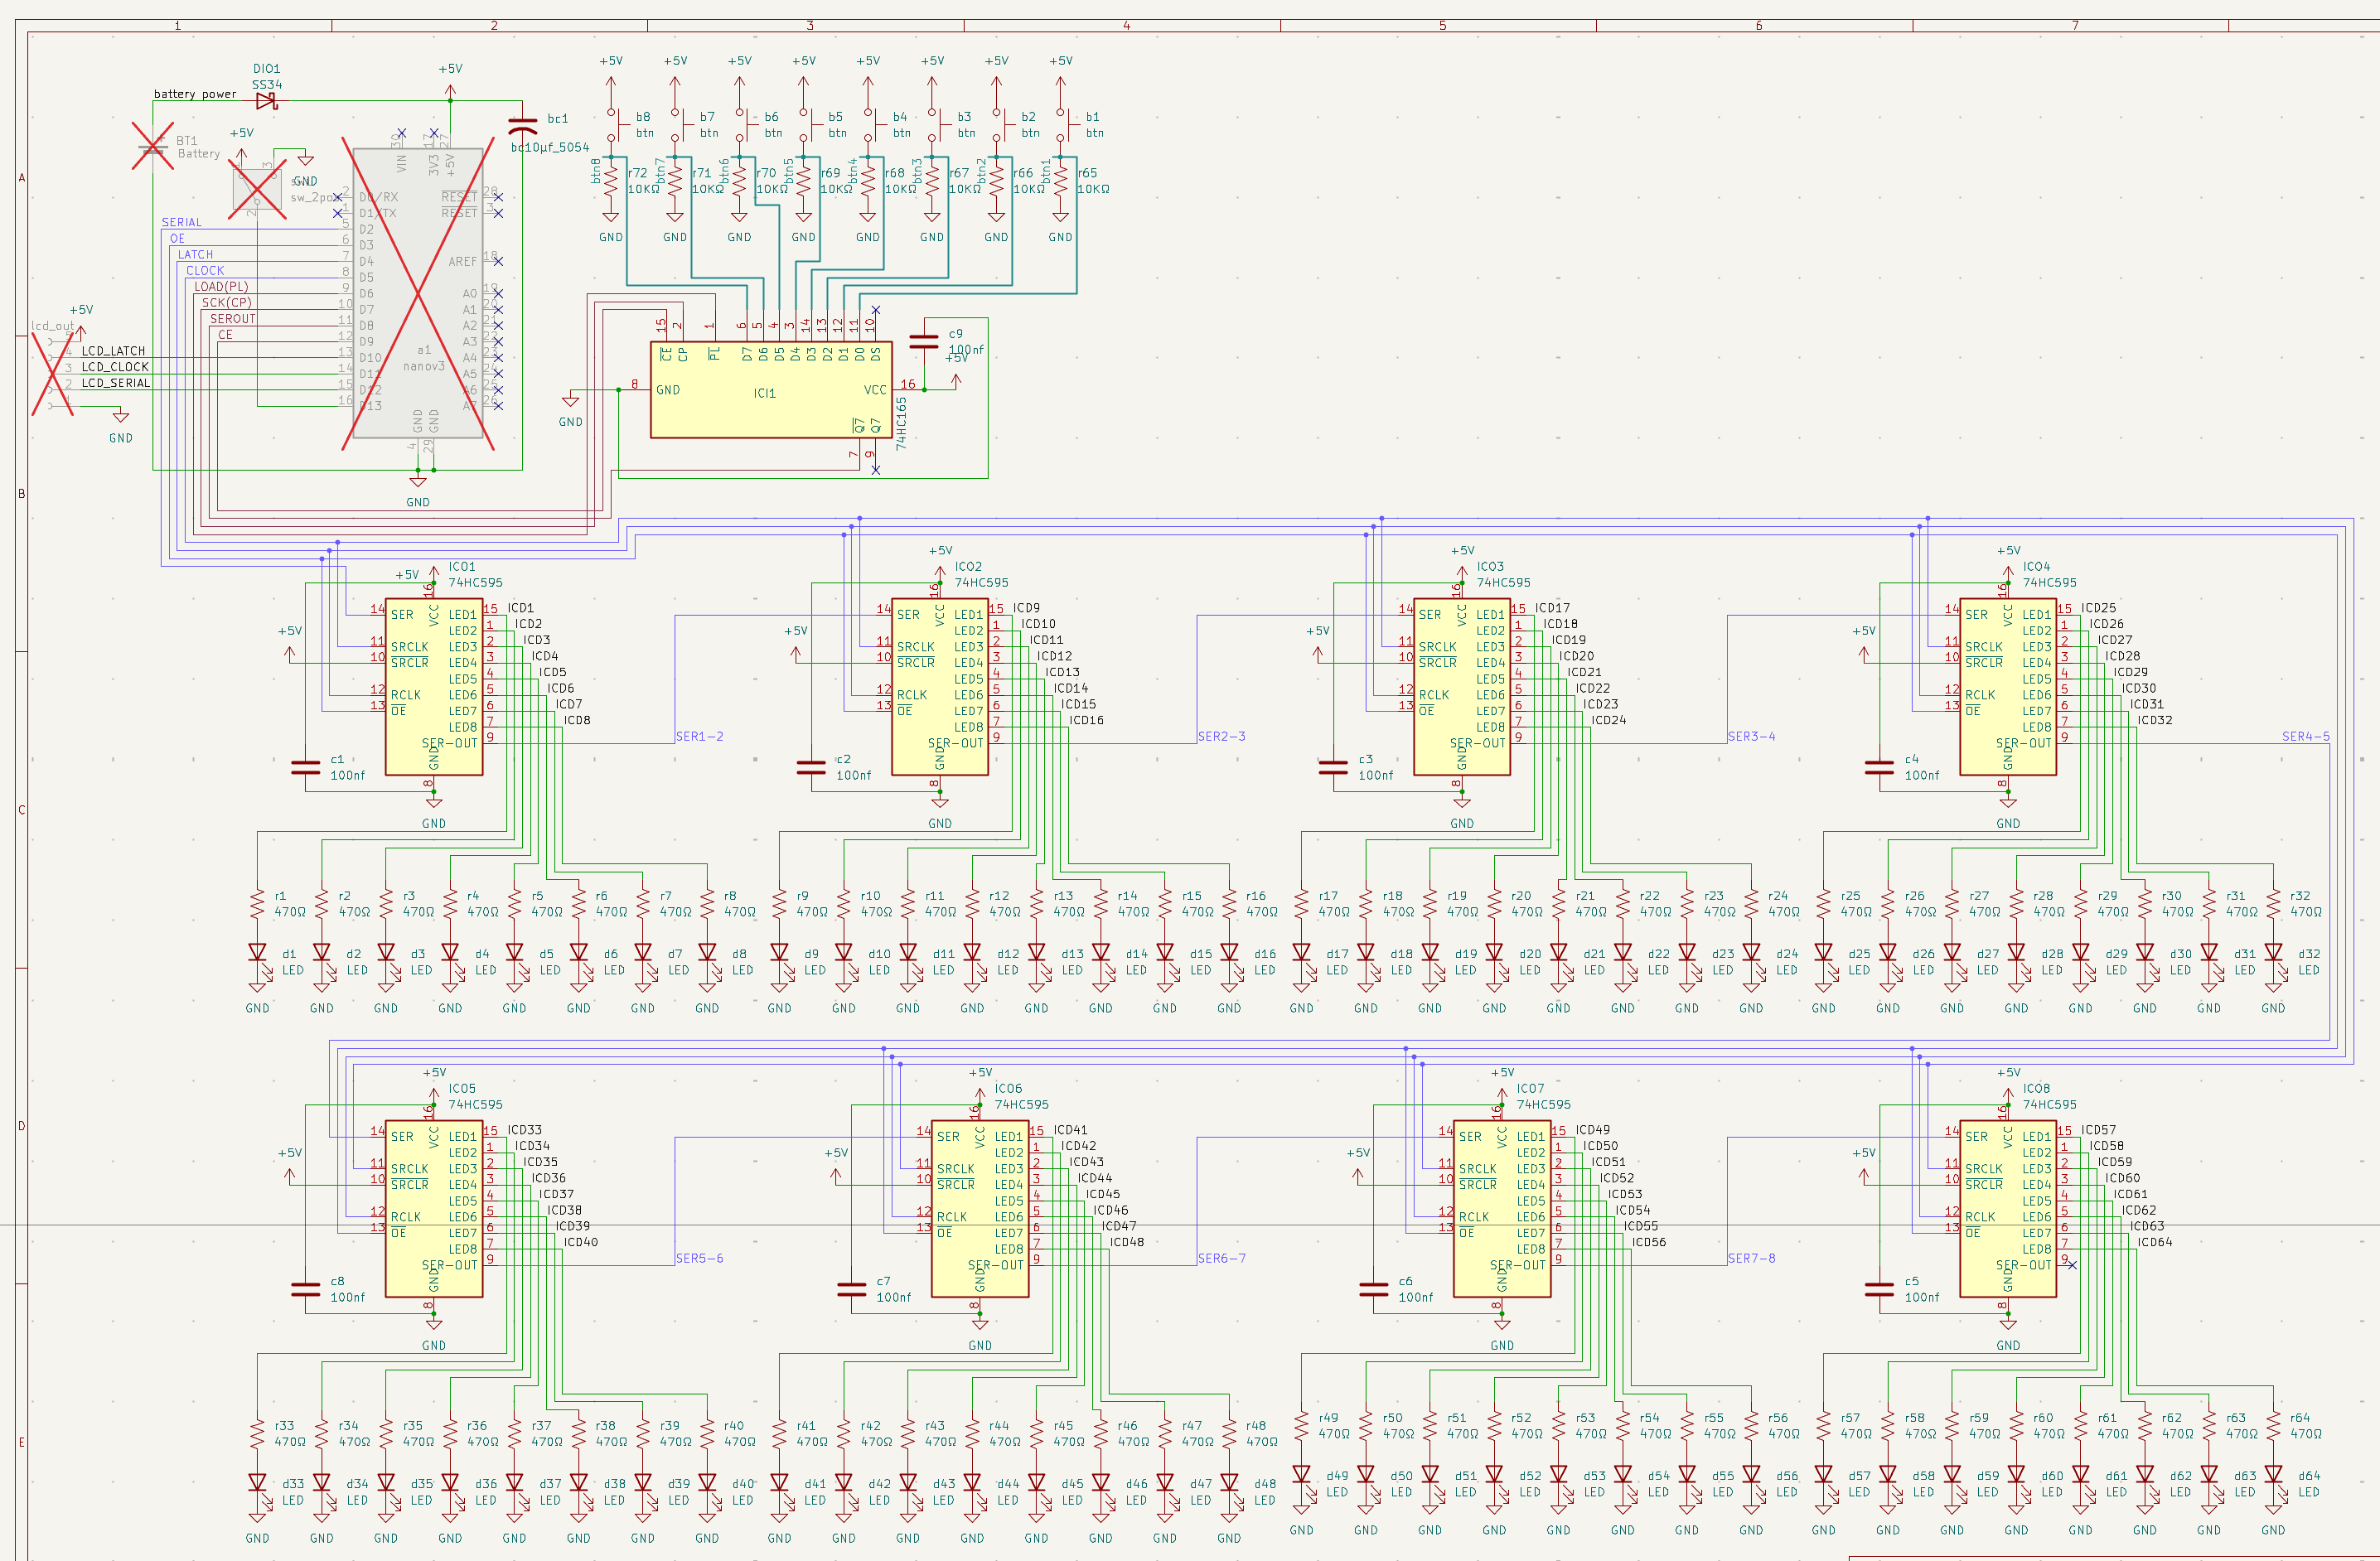Click the crossed-out lcd_out connector
This screenshot has width=2380, height=1561.
pos(52,374)
